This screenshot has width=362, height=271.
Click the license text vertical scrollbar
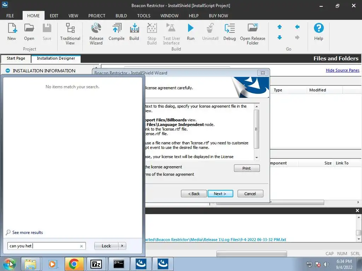(x=257, y=129)
